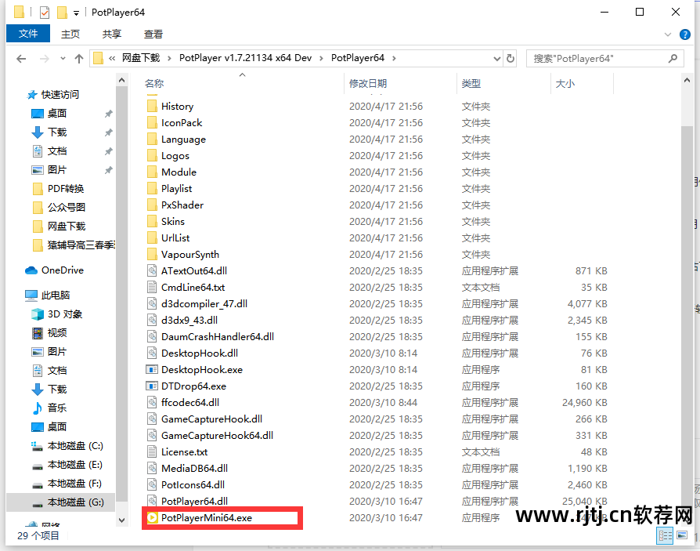Screen dimensions: 700x551
Task: Open OneDrive in navigation pane
Action: pyautogui.click(x=55, y=270)
